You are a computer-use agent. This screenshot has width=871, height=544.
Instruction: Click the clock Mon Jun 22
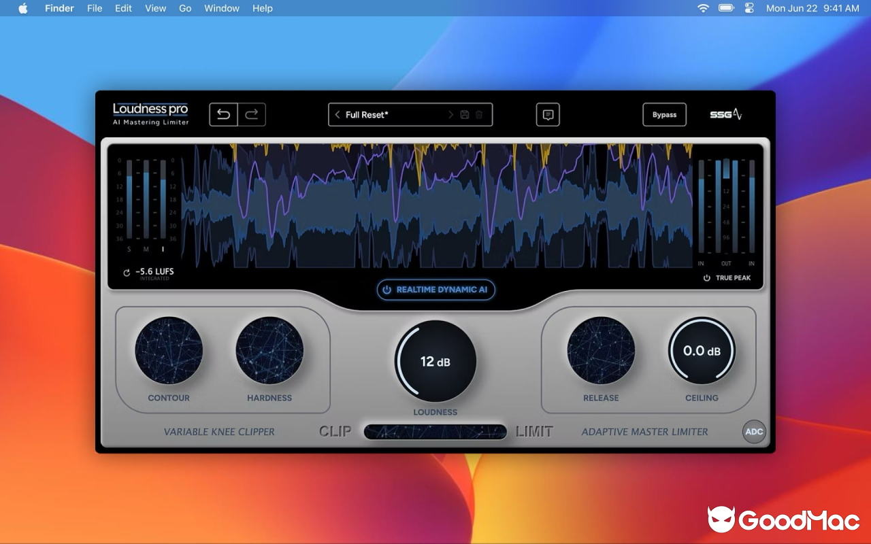(x=812, y=8)
